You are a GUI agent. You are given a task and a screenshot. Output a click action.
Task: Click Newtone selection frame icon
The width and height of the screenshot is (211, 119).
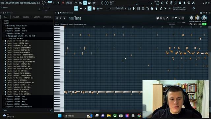pos(164,18)
